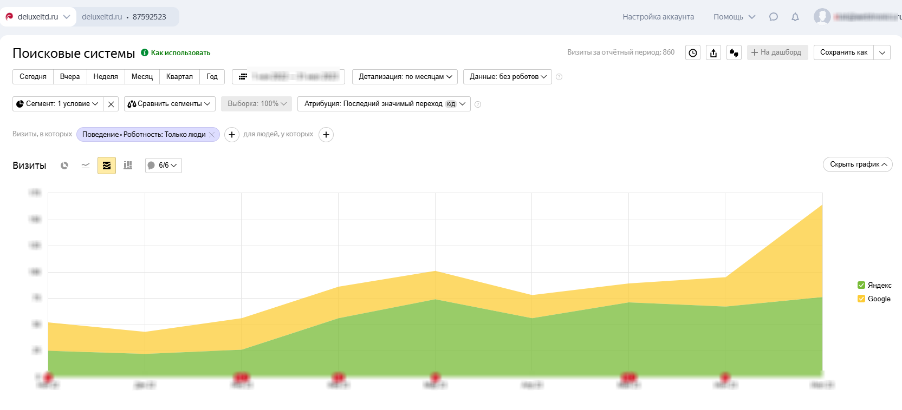This screenshot has height=410, width=902.
Task: Click the report schedule clock icon
Action: click(x=693, y=52)
